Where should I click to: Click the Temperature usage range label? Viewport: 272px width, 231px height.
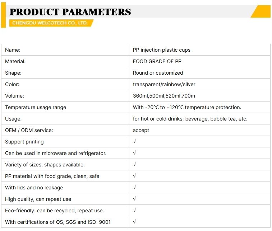click(x=36, y=107)
